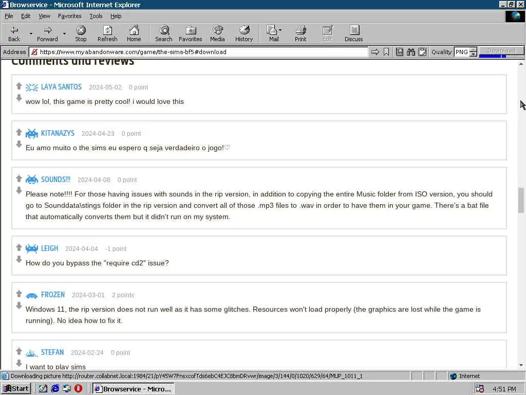The image size is (526, 395).
Task: Open the Discuss toolbar button
Action: (353, 33)
